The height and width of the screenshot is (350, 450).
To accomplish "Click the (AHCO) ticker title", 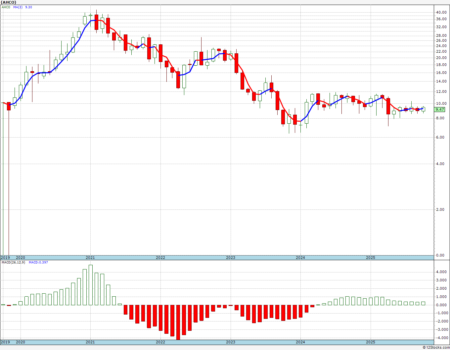I will click(9, 2).
